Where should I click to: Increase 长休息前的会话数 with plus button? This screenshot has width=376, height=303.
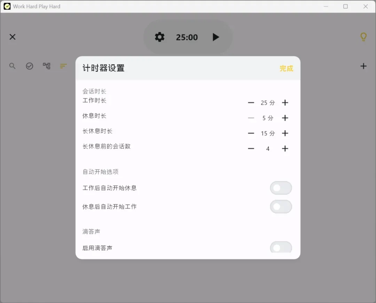(x=285, y=149)
